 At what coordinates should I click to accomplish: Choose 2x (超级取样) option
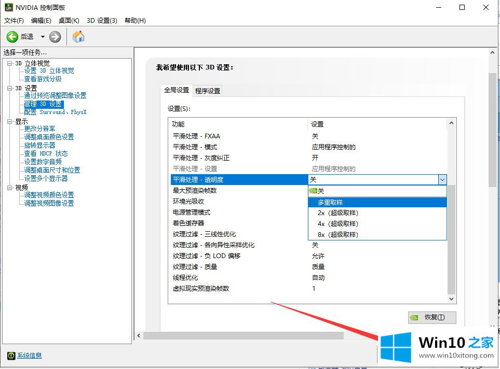pos(377,213)
